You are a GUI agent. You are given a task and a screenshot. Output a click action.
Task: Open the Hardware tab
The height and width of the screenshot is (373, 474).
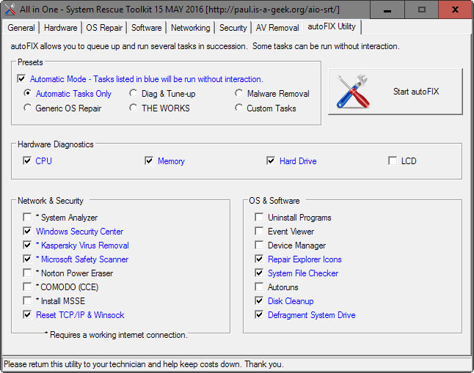click(60, 28)
